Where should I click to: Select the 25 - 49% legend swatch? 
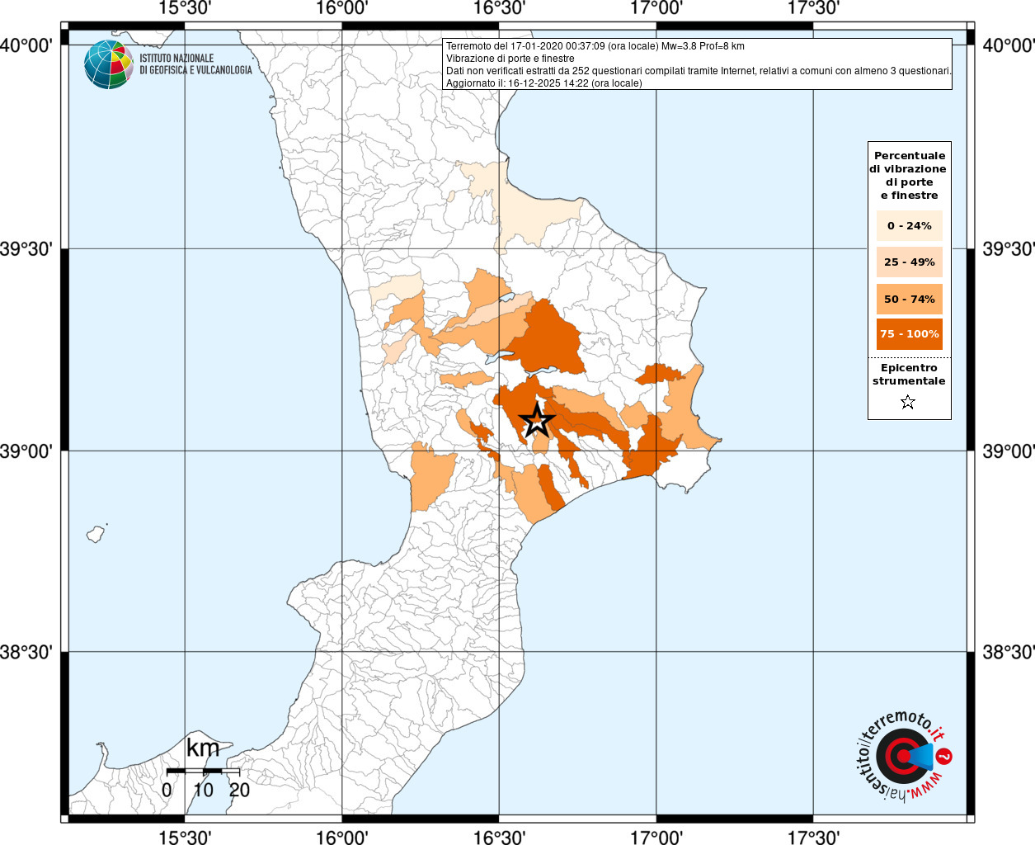click(x=910, y=262)
